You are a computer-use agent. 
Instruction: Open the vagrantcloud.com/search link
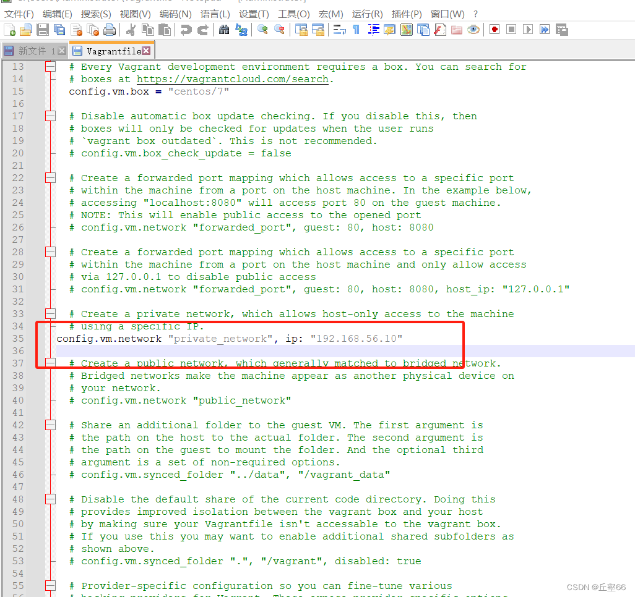pos(233,79)
